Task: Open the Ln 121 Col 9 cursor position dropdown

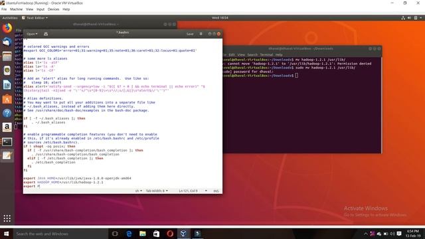Action: (193, 191)
